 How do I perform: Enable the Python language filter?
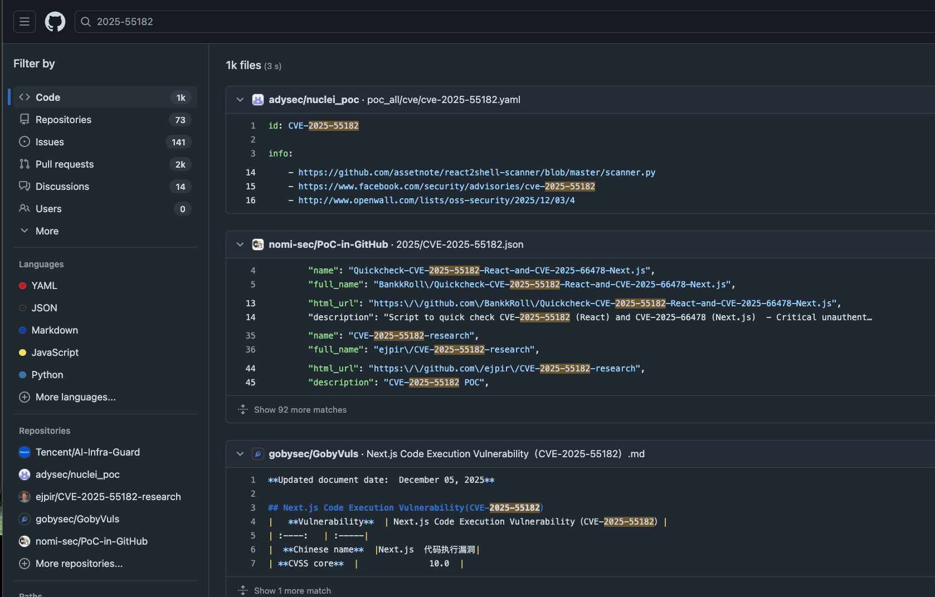48,374
